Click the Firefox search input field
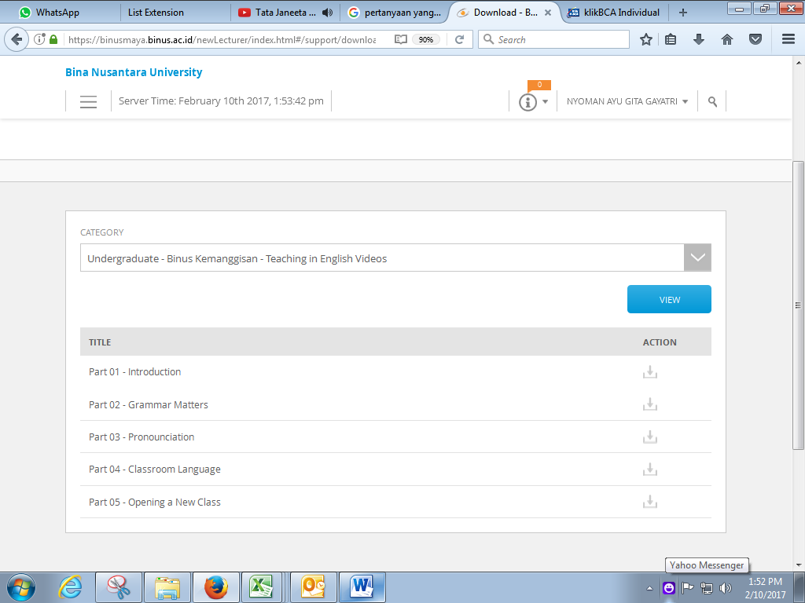805x603 pixels. point(560,39)
